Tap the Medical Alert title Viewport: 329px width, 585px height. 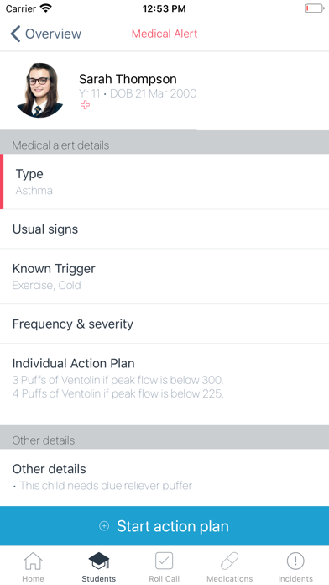pos(164,34)
